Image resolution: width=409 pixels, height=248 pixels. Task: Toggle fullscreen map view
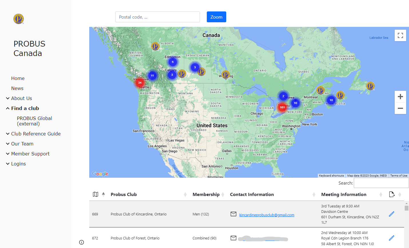[400, 35]
